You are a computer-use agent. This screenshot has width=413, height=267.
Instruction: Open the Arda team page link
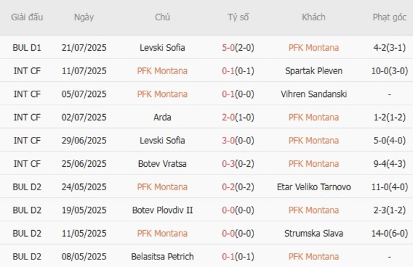pos(162,117)
